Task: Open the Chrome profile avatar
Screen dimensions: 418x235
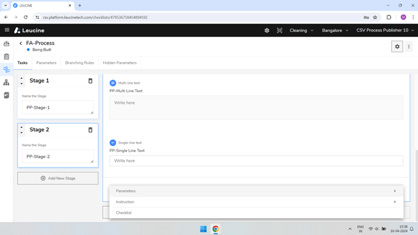Action: (403, 18)
